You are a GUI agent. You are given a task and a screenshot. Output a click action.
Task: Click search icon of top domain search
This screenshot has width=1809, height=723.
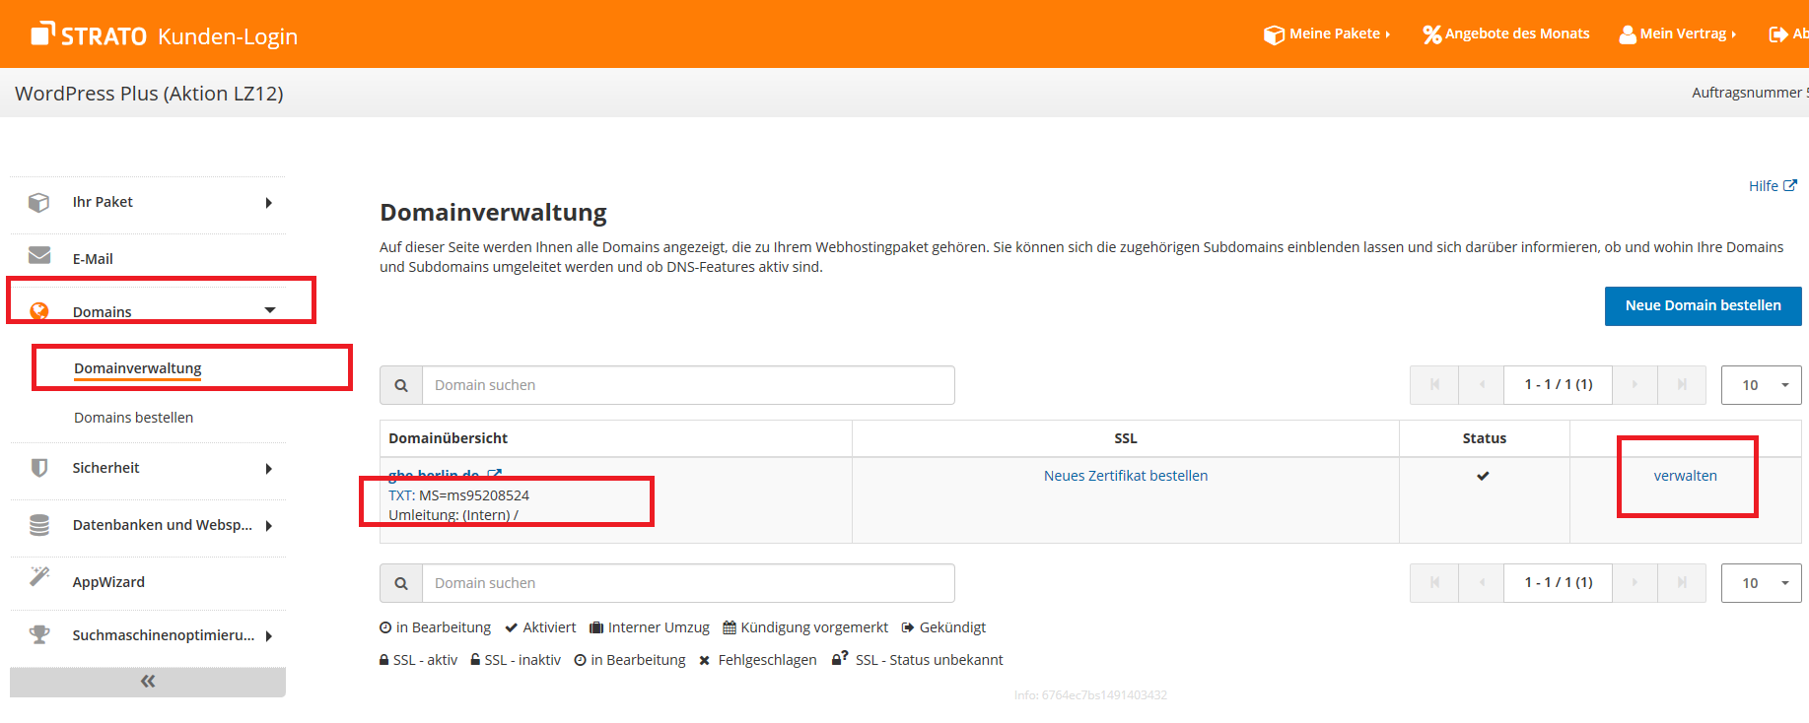click(401, 385)
